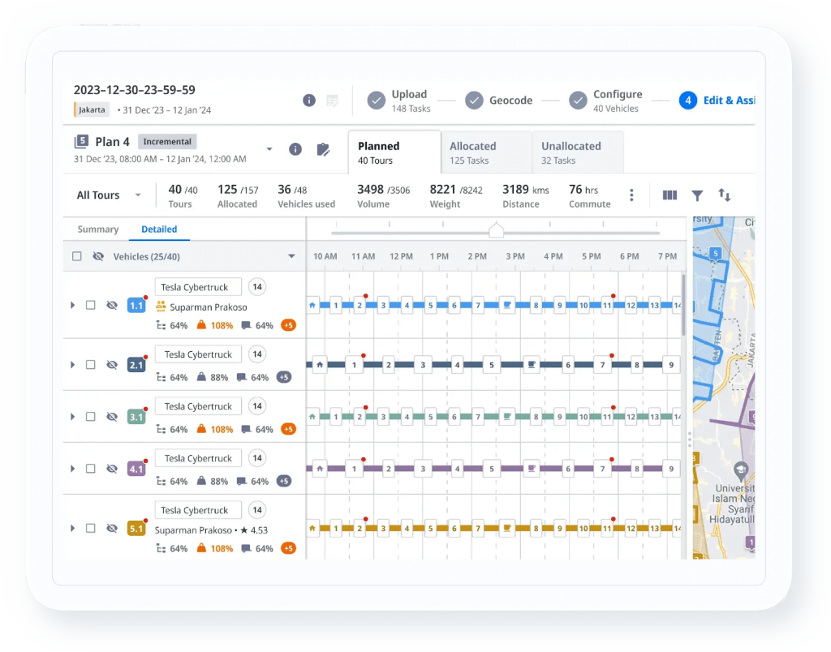Click the info icon next to Plan 4

[296, 149]
